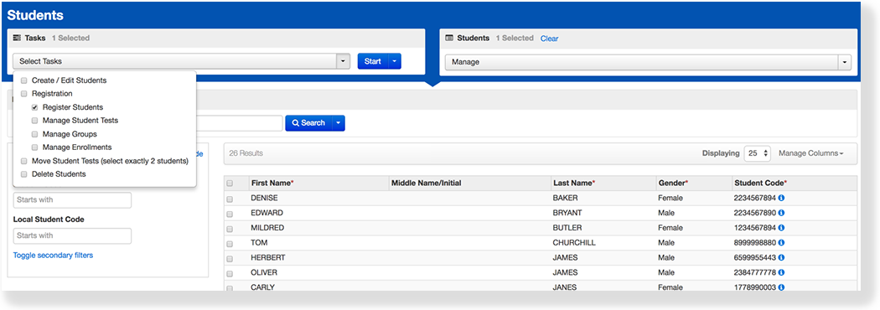This screenshot has height=310, width=880.
Task: Click the BUTLER last name cell
Action: point(567,228)
